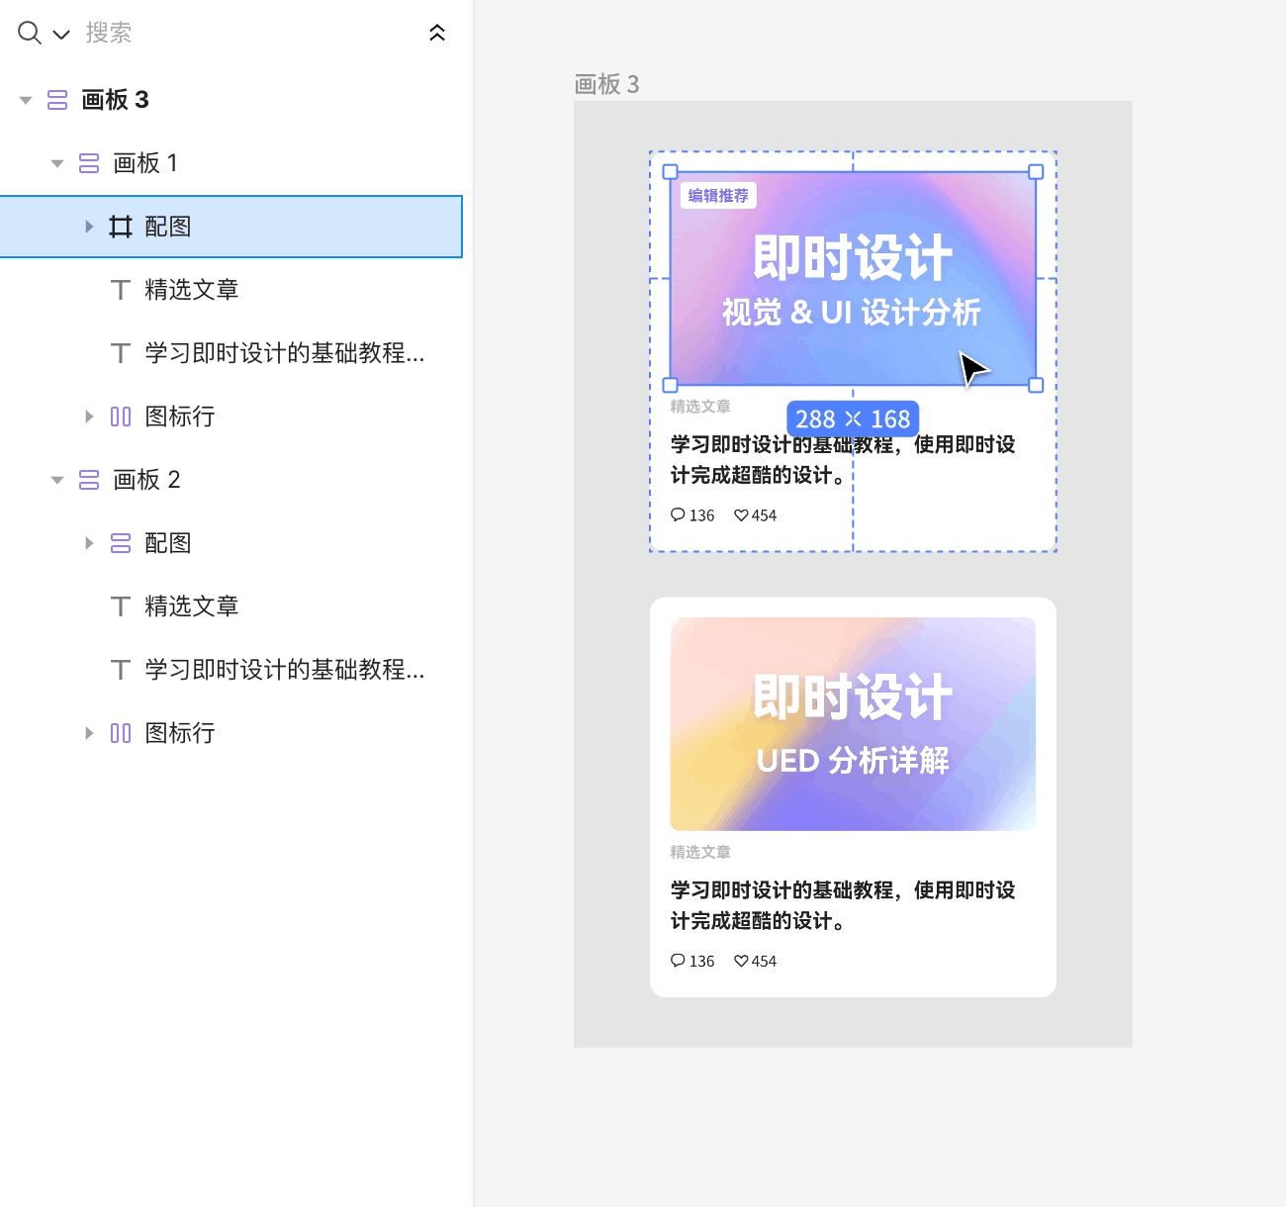Collapse the 画板 1 tree arrow
Screen dimensions: 1286x1207
[x=57, y=163]
